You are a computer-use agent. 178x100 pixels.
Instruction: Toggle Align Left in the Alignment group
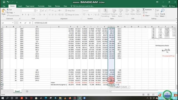pos(50,15)
